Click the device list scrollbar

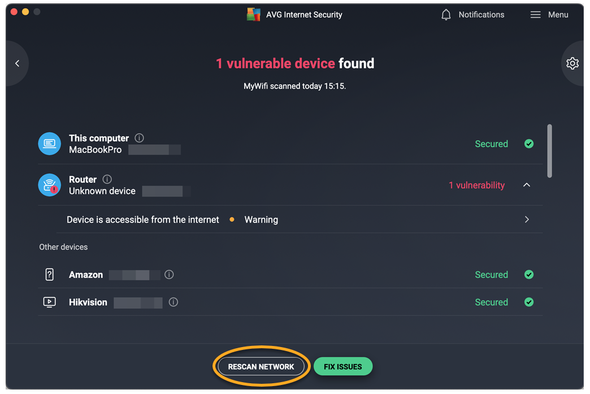click(x=549, y=151)
